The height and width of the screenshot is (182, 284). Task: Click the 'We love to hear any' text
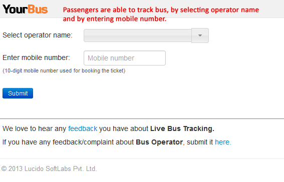click(34, 128)
